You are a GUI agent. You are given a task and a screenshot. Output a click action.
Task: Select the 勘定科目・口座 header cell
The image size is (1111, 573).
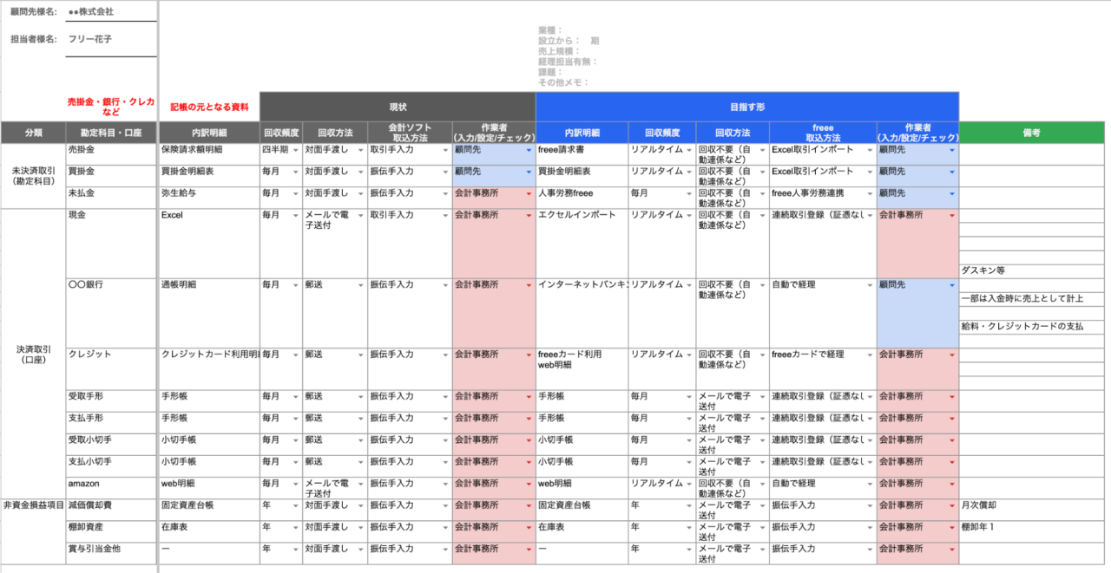(111, 133)
